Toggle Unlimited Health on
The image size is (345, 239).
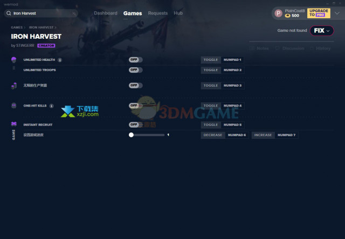(135, 60)
